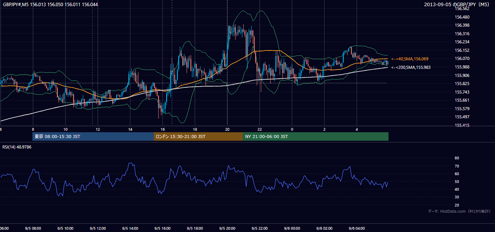
Task: Click the 9/6 02:00 time axis label
Action: [324, 229]
